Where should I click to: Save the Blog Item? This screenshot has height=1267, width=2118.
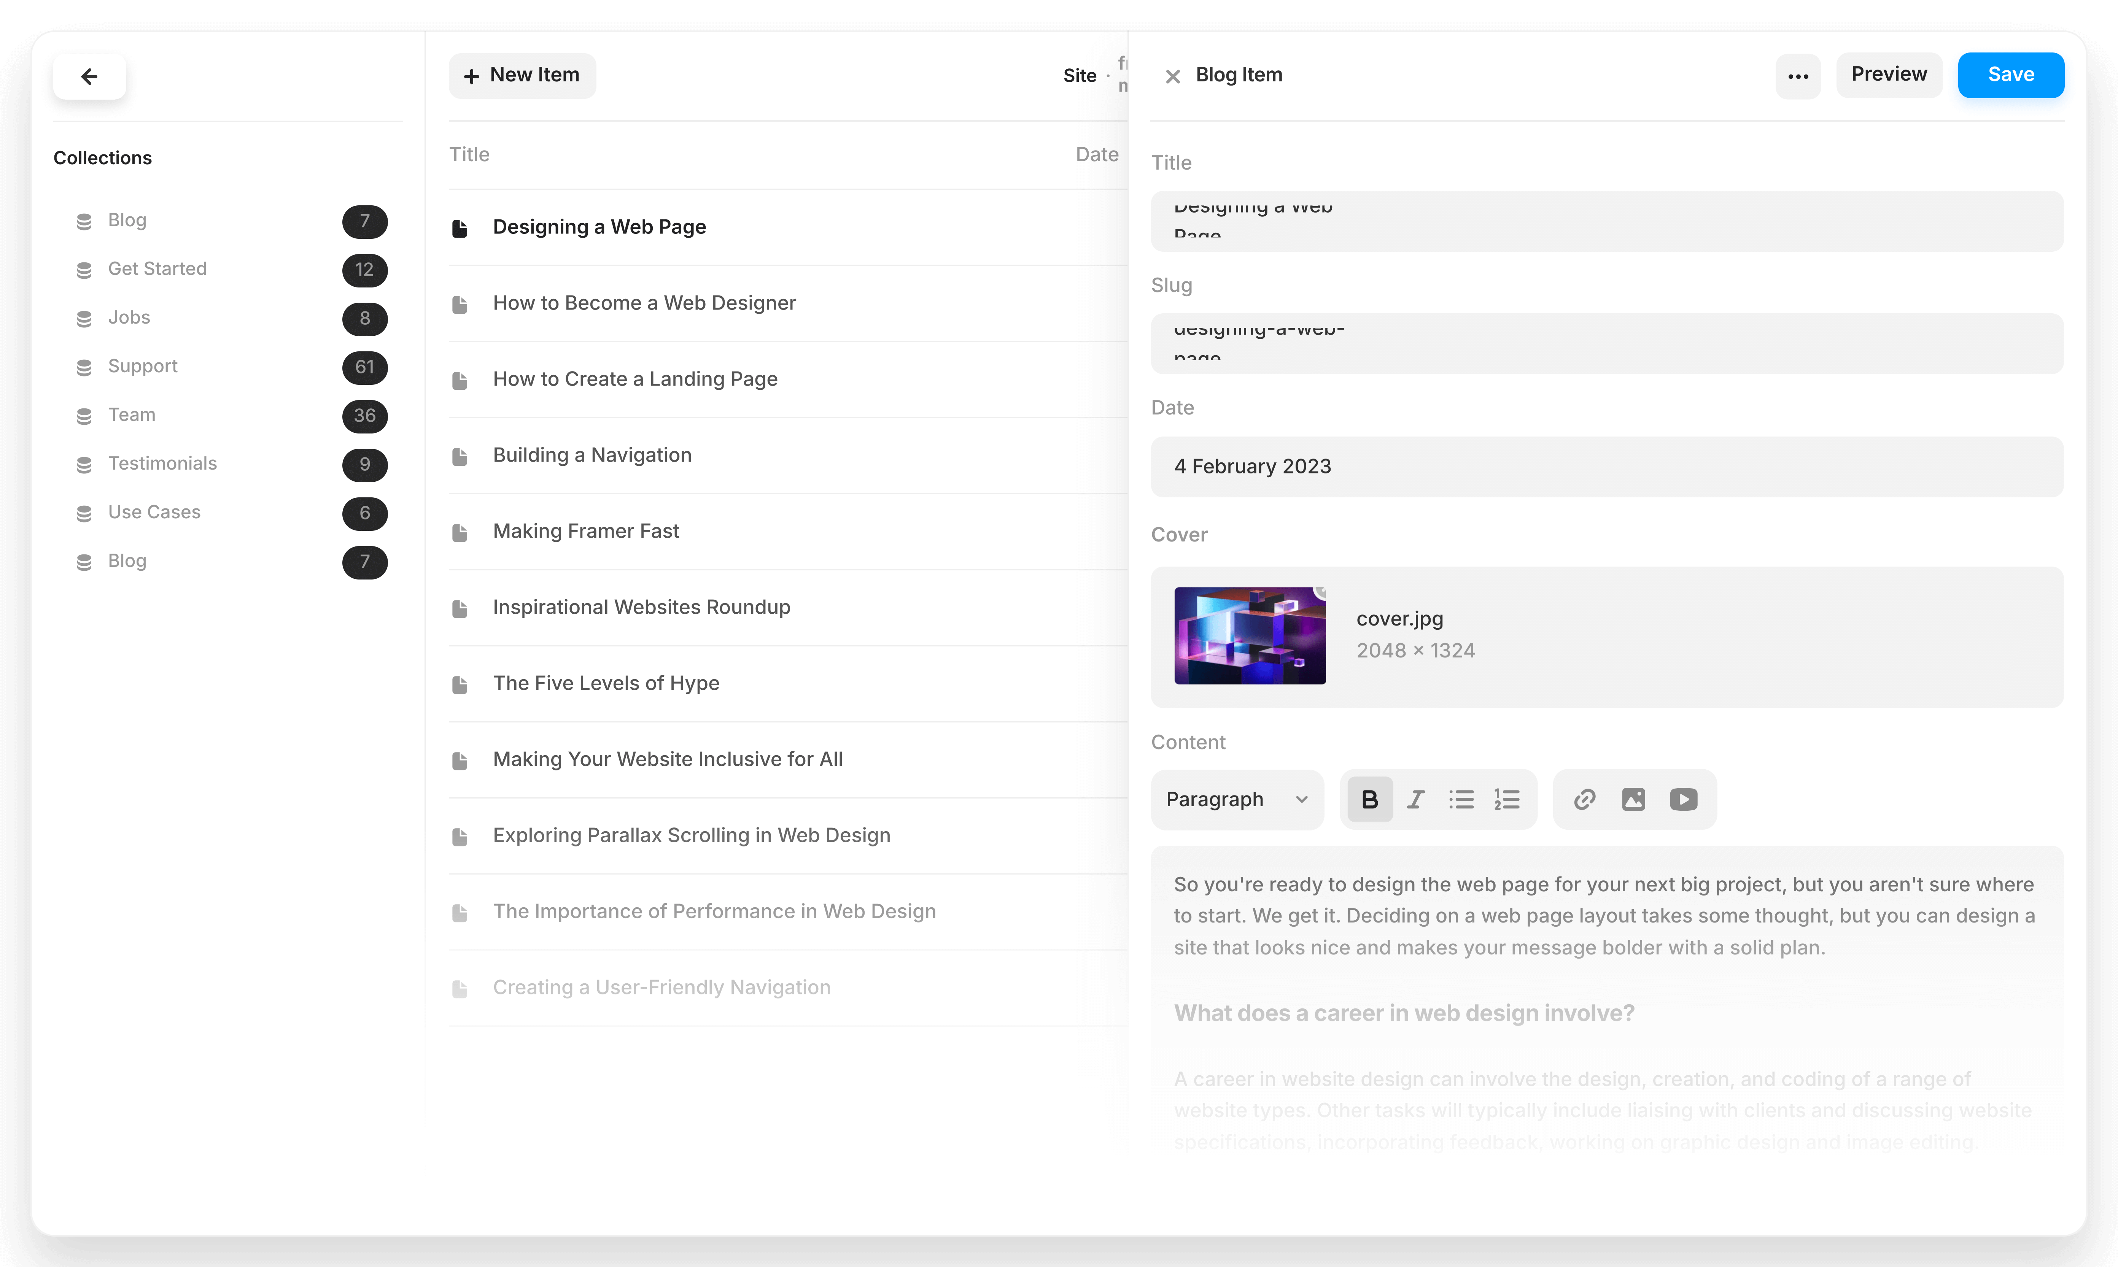click(2010, 74)
